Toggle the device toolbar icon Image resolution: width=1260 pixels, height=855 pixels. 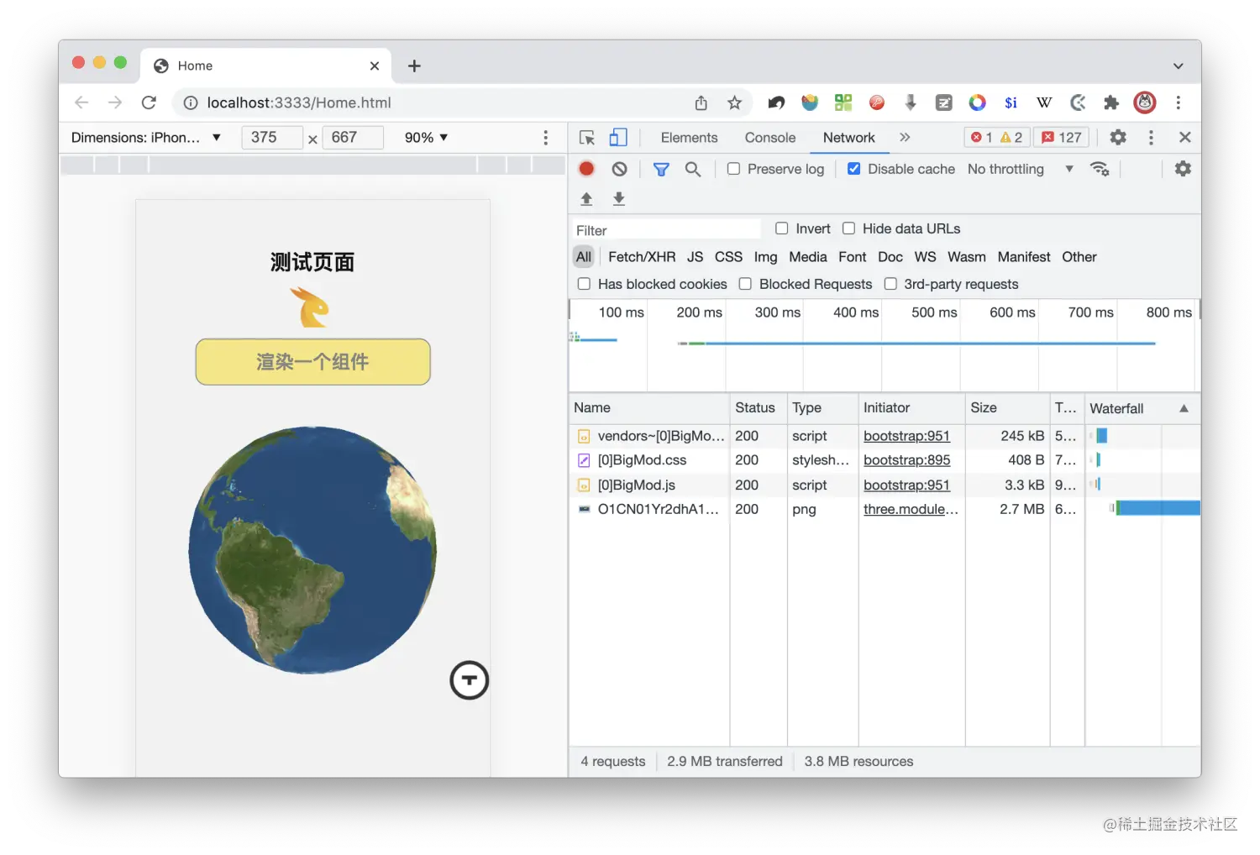click(x=618, y=137)
